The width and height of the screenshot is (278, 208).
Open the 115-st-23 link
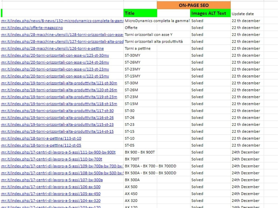(x=57, y=125)
